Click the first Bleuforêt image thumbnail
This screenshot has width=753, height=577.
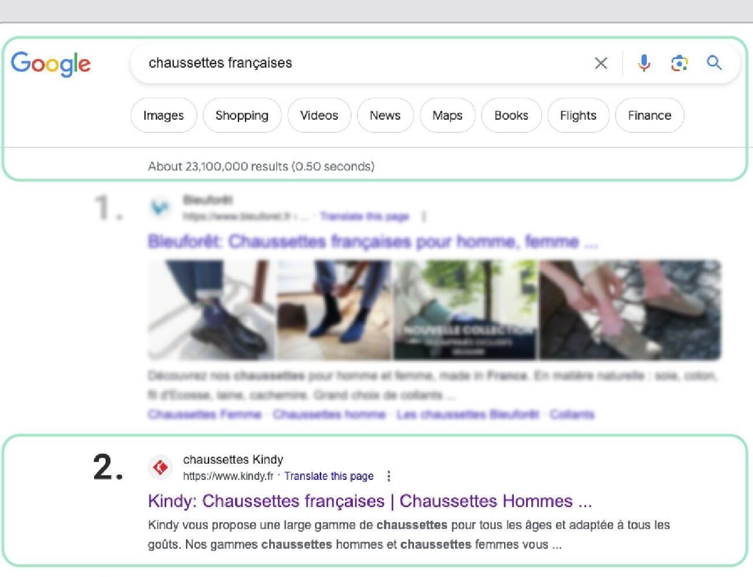211,309
